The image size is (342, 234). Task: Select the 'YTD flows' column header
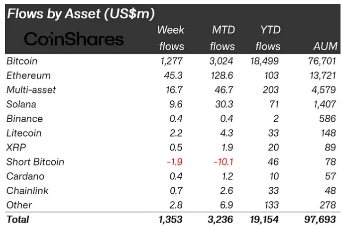pos(268,38)
